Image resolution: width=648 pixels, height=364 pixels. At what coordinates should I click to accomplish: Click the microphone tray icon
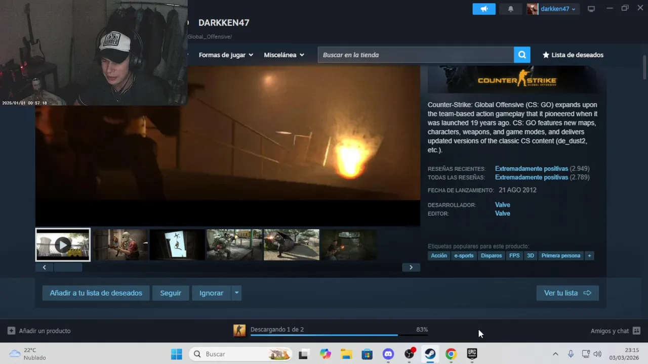click(x=571, y=354)
